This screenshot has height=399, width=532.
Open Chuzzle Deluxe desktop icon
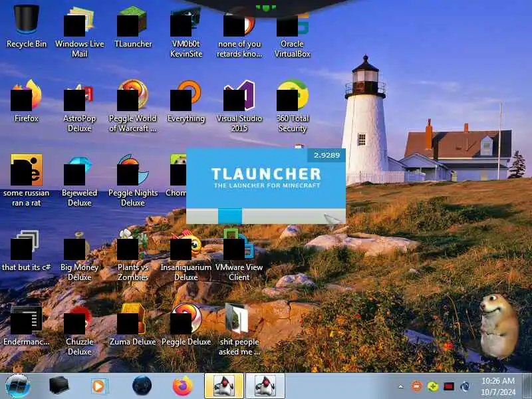[x=80, y=329]
